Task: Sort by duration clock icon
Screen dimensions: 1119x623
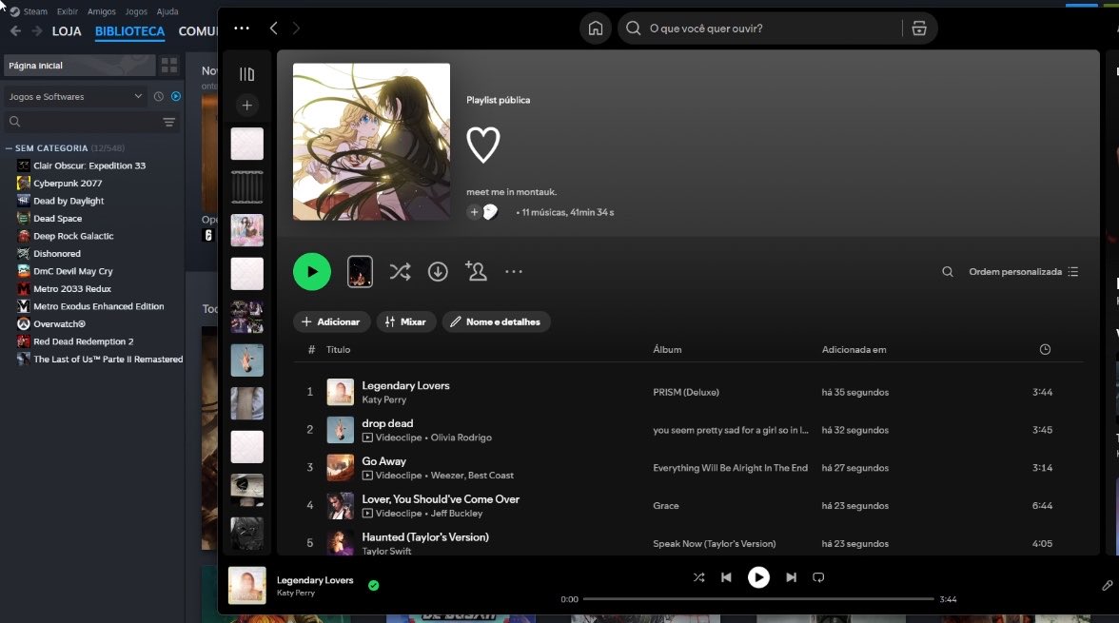Action: [1045, 350]
